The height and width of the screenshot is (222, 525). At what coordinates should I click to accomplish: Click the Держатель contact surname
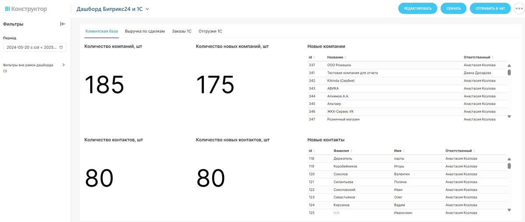click(x=343, y=158)
